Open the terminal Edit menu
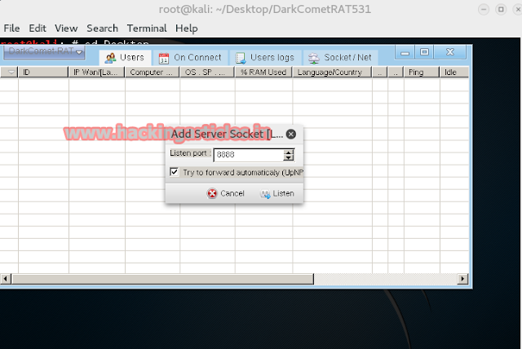The image size is (522, 349). coord(38,29)
